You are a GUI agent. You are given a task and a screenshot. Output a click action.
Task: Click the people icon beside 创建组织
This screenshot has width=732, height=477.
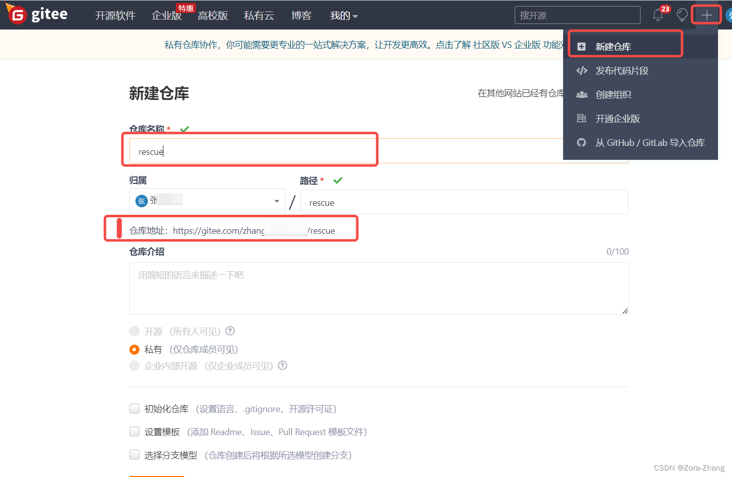tap(582, 94)
